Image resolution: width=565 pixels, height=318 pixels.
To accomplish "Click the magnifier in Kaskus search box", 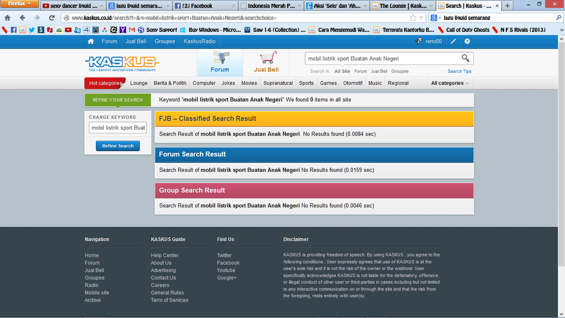I will [465, 58].
